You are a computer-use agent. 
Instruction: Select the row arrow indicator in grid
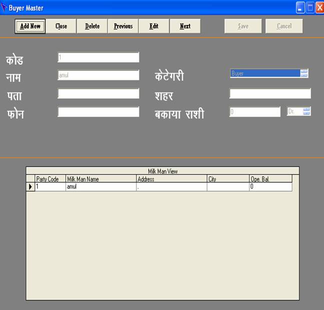click(x=30, y=186)
